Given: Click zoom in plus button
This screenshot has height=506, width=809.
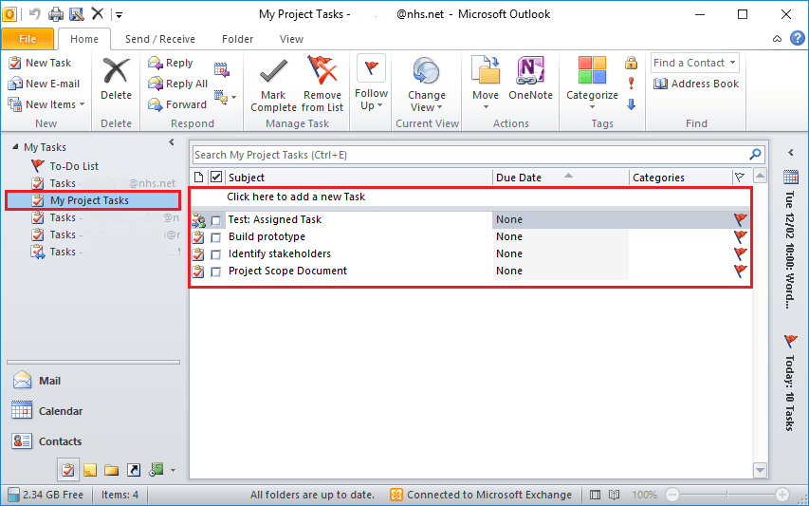Looking at the screenshot, I should [782, 494].
